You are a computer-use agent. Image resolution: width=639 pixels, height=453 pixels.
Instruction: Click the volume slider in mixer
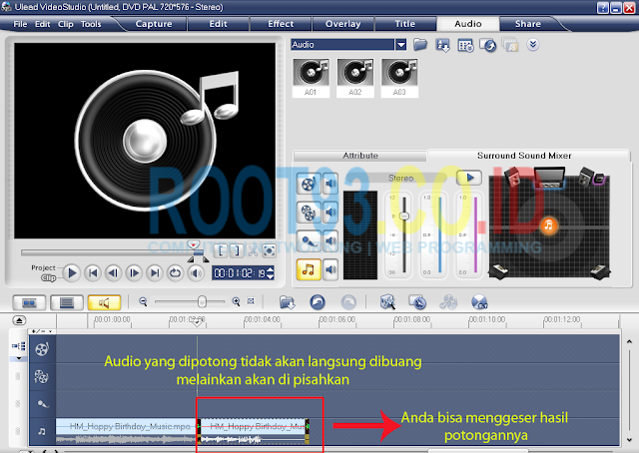(403, 216)
